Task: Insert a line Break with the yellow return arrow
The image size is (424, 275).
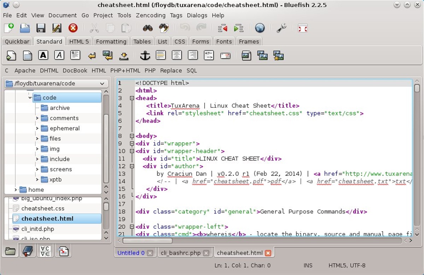Action: point(92,55)
